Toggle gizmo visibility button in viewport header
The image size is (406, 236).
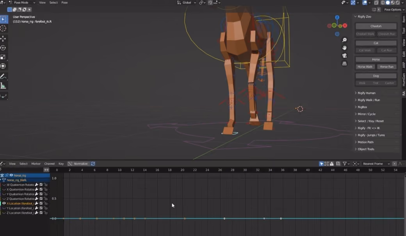pyautogui.click(x=353, y=3)
